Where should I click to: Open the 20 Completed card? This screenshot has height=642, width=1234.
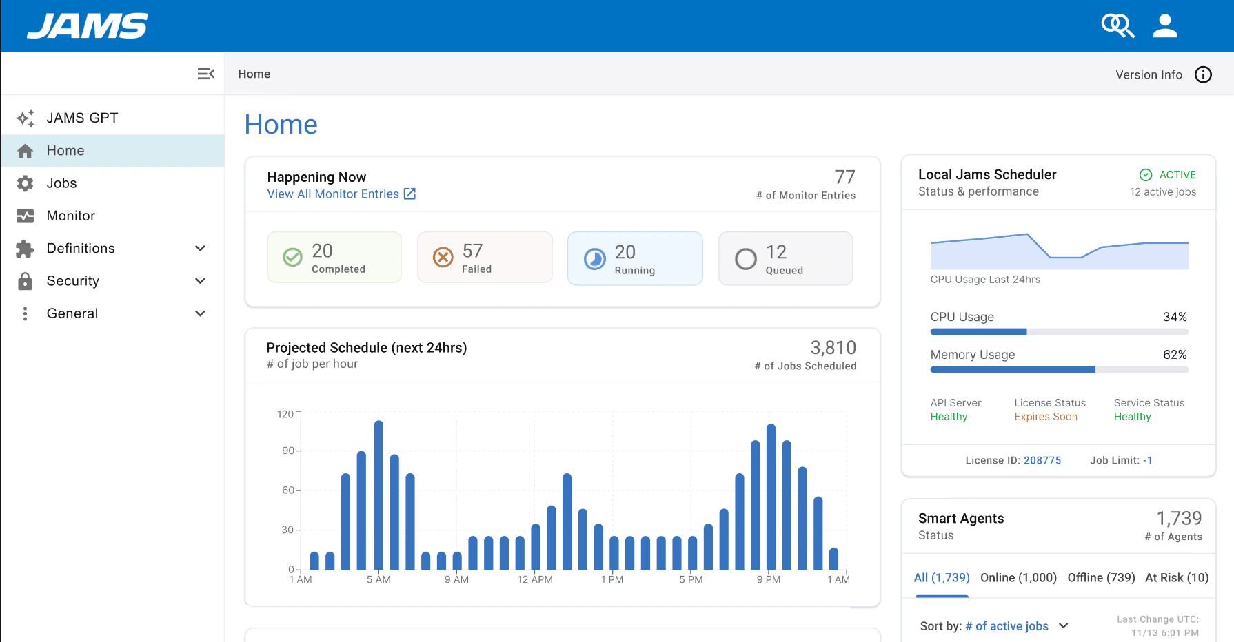[334, 257]
